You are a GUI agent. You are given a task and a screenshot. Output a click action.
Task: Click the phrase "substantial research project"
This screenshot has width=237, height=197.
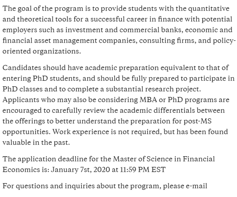[163, 89]
